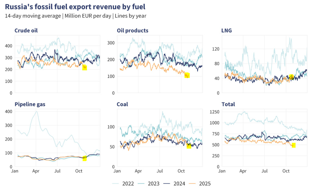The width and height of the screenshot is (312, 190).
Task: Select the yellow highlighted point in Coal chart
Action: [x=189, y=146]
